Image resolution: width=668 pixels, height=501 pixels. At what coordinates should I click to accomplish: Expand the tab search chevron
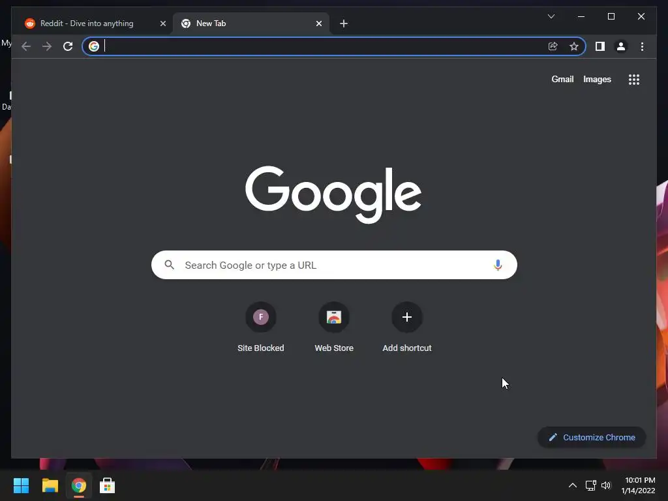point(551,16)
